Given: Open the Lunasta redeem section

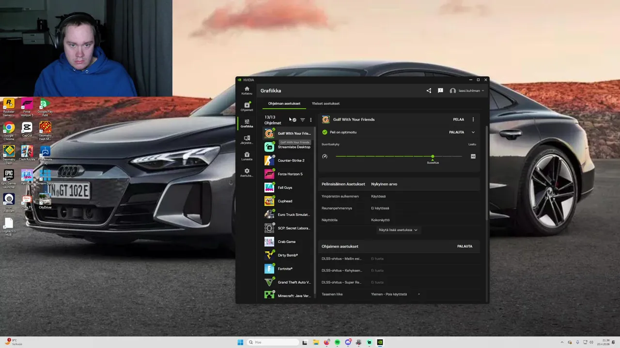Looking at the screenshot, I should pyautogui.click(x=247, y=156).
